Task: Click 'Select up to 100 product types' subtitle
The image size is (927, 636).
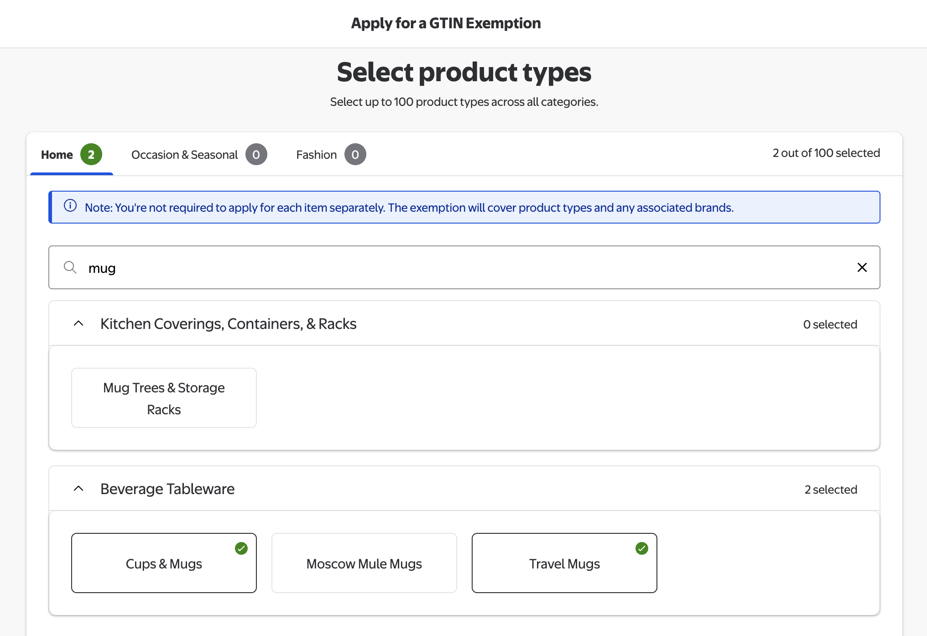Action: [464, 102]
